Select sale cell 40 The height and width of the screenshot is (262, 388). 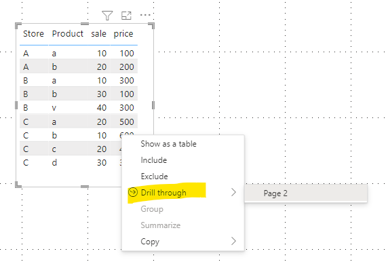click(x=102, y=108)
